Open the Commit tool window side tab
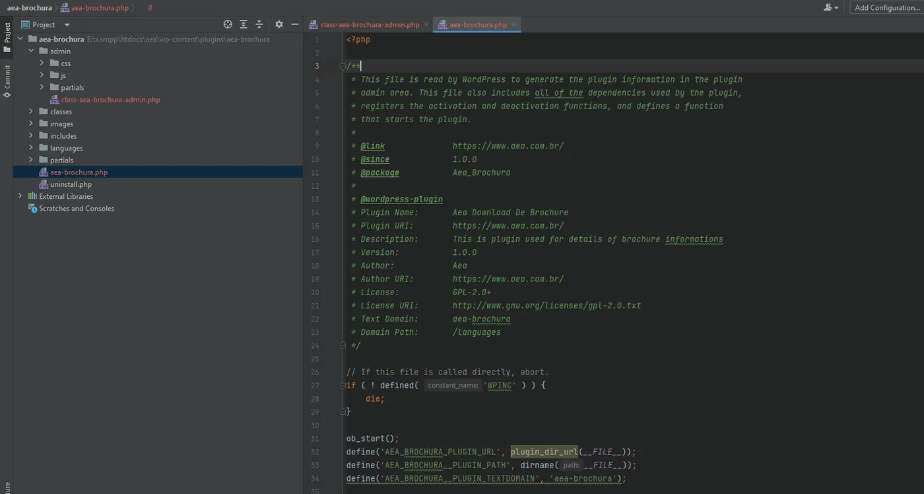This screenshot has height=494, width=924. (x=7, y=81)
